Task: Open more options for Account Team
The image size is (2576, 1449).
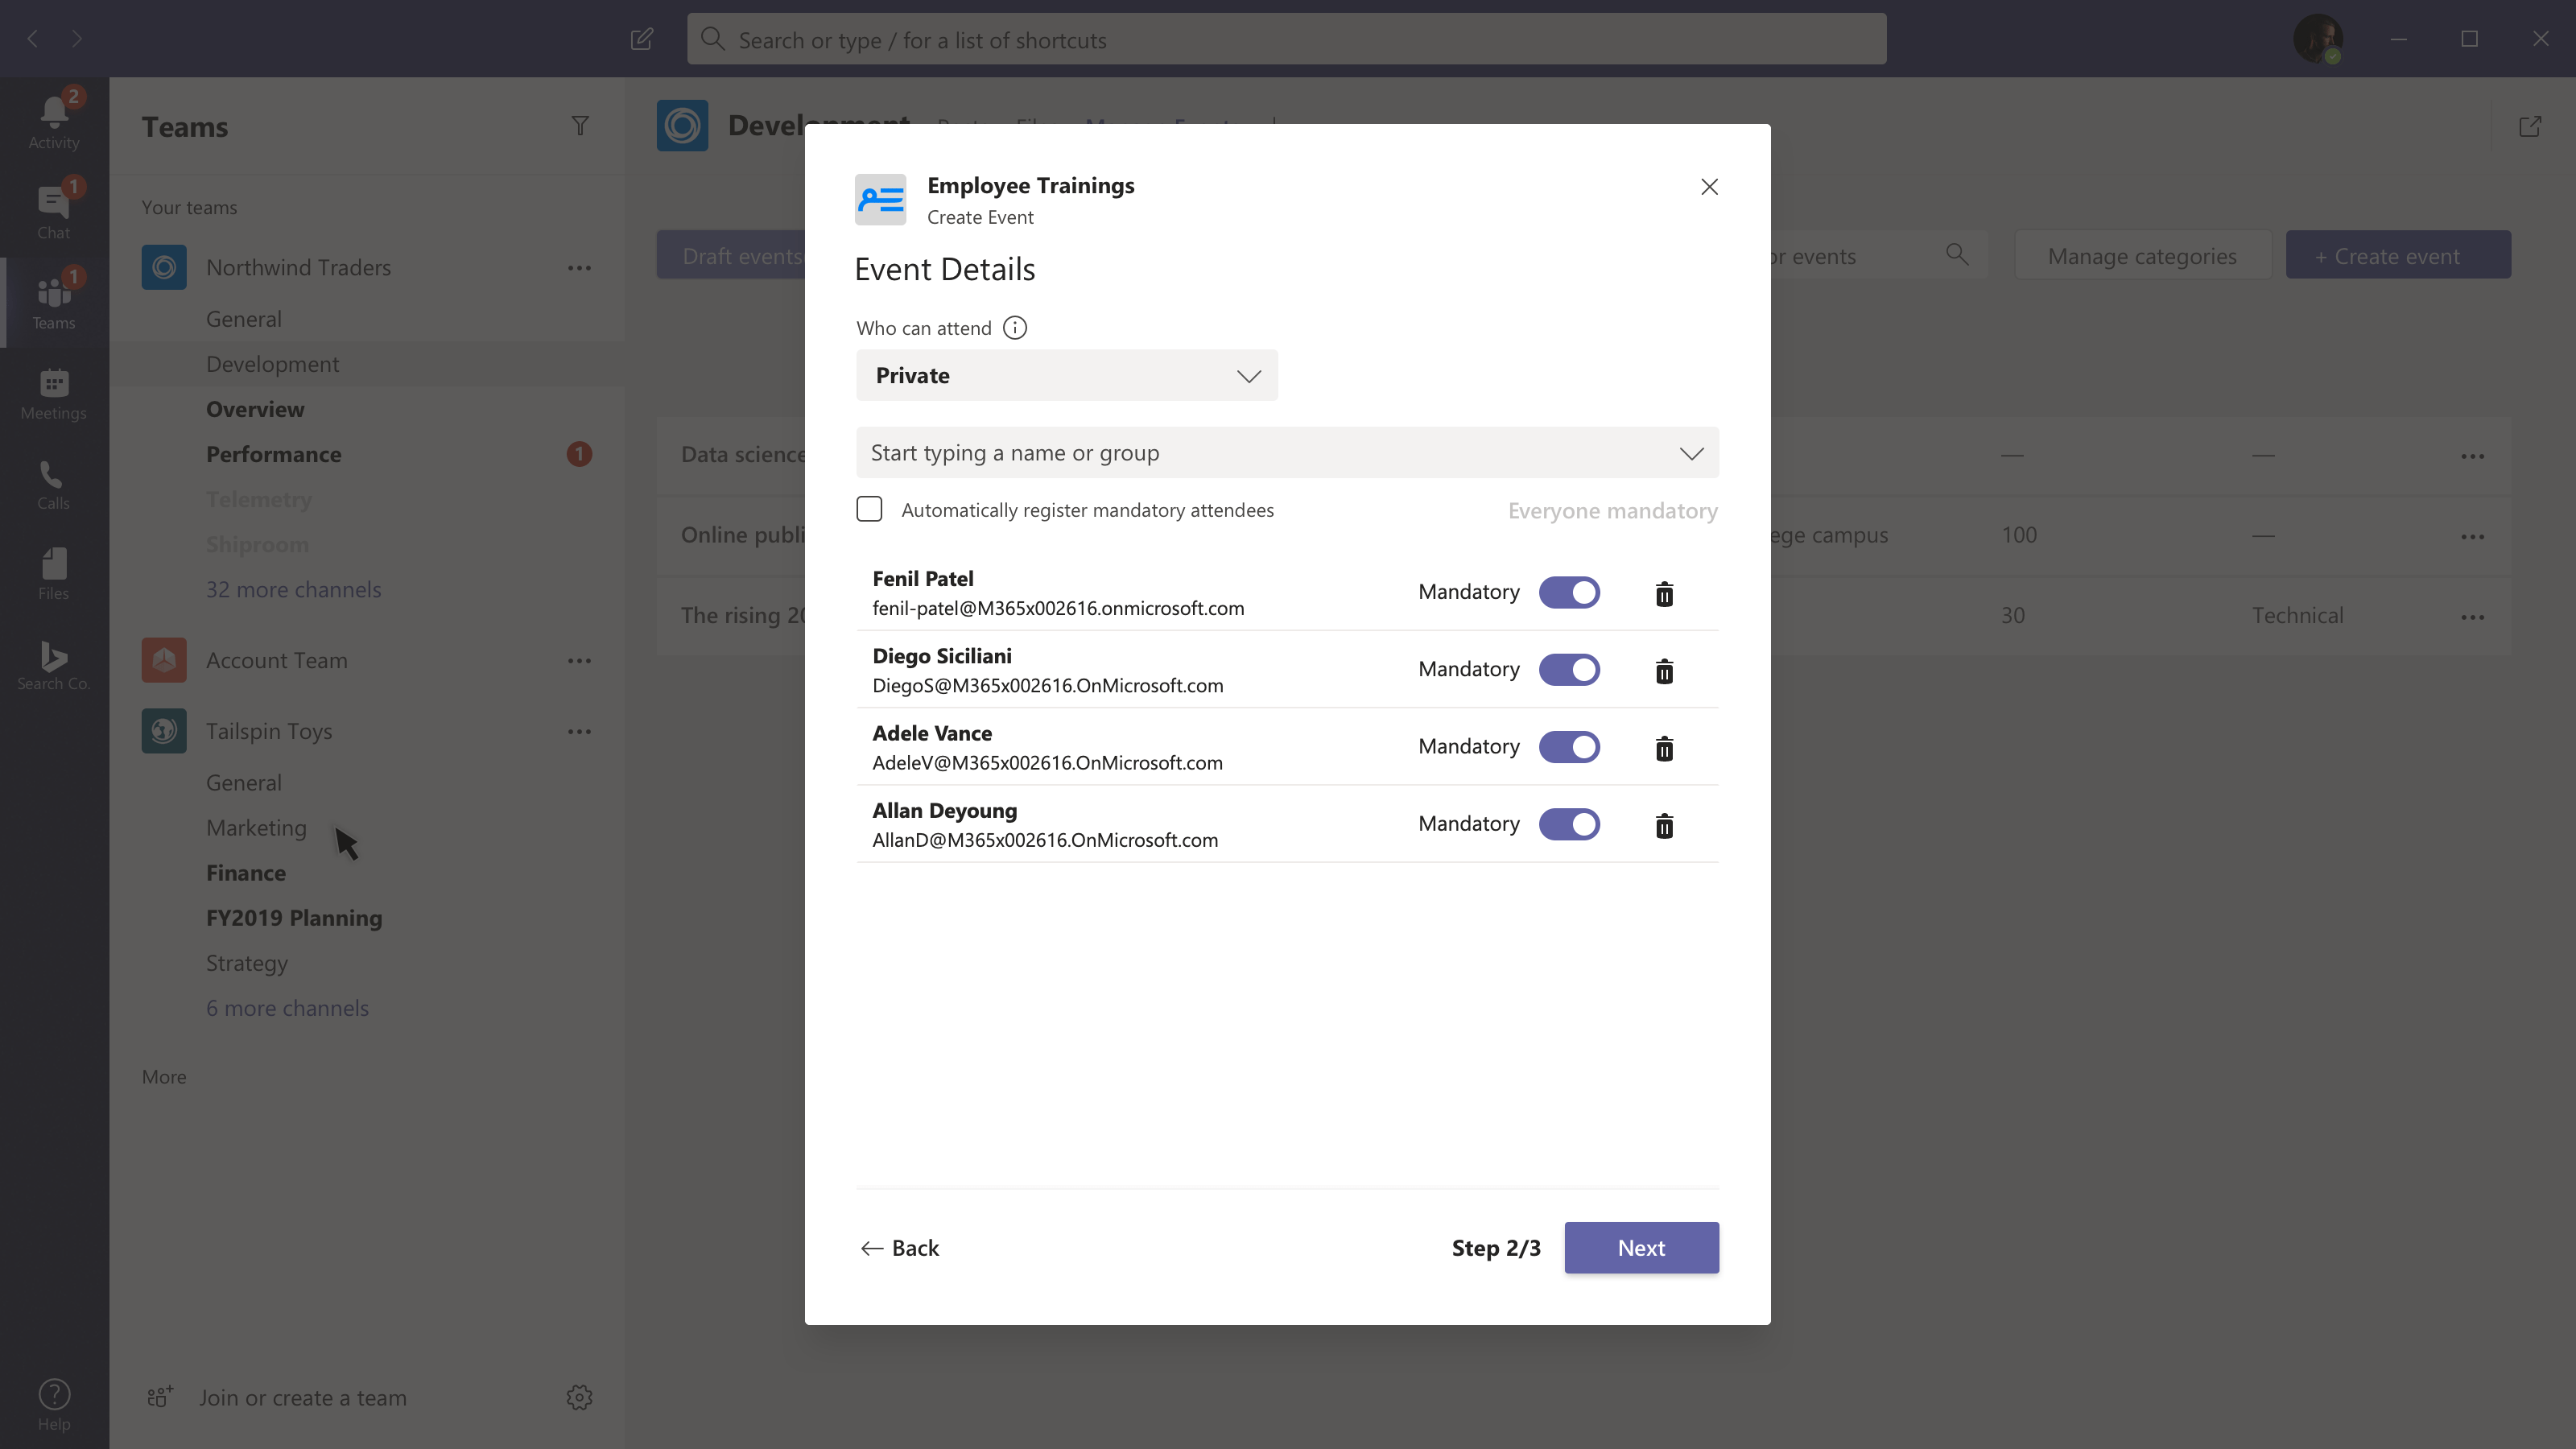Action: tap(579, 661)
